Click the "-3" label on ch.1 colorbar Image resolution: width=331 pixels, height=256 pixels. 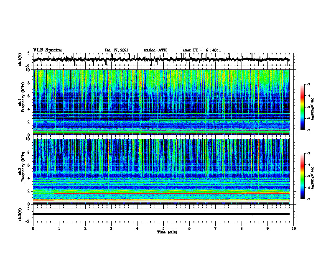tap(308, 84)
